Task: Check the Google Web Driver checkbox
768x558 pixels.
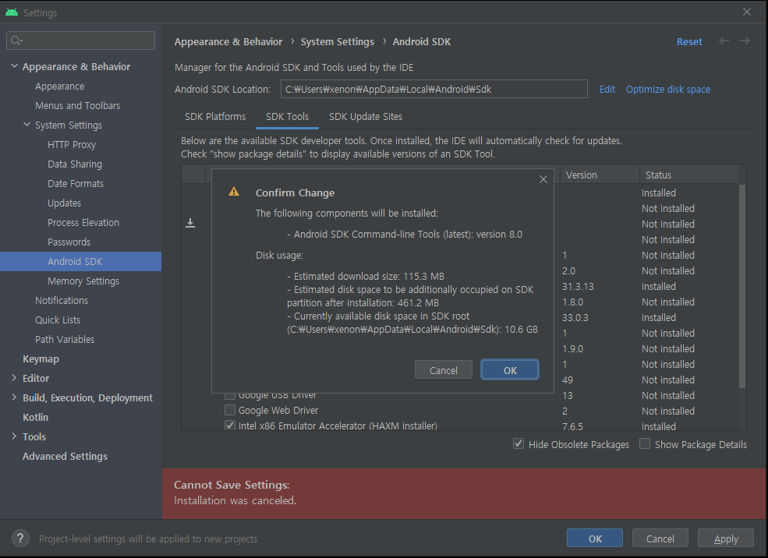Action: pyautogui.click(x=230, y=410)
